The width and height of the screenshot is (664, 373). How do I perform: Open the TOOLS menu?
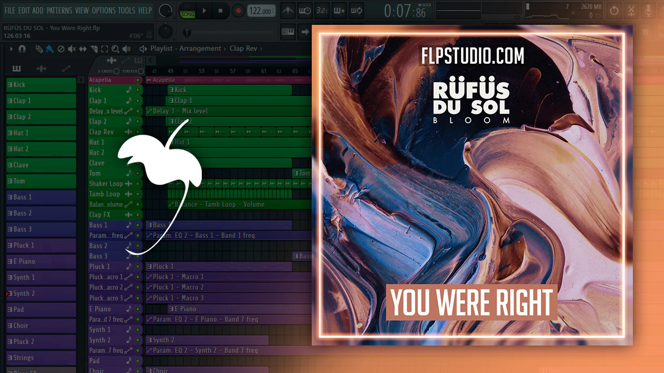pyautogui.click(x=127, y=10)
